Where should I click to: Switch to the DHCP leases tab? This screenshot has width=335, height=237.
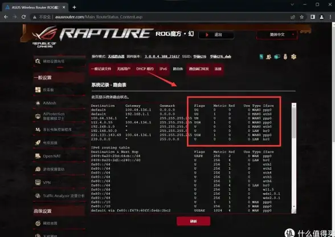(145, 69)
